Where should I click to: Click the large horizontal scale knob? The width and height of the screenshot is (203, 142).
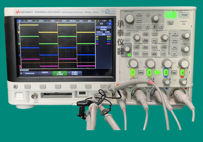pos(129,19)
